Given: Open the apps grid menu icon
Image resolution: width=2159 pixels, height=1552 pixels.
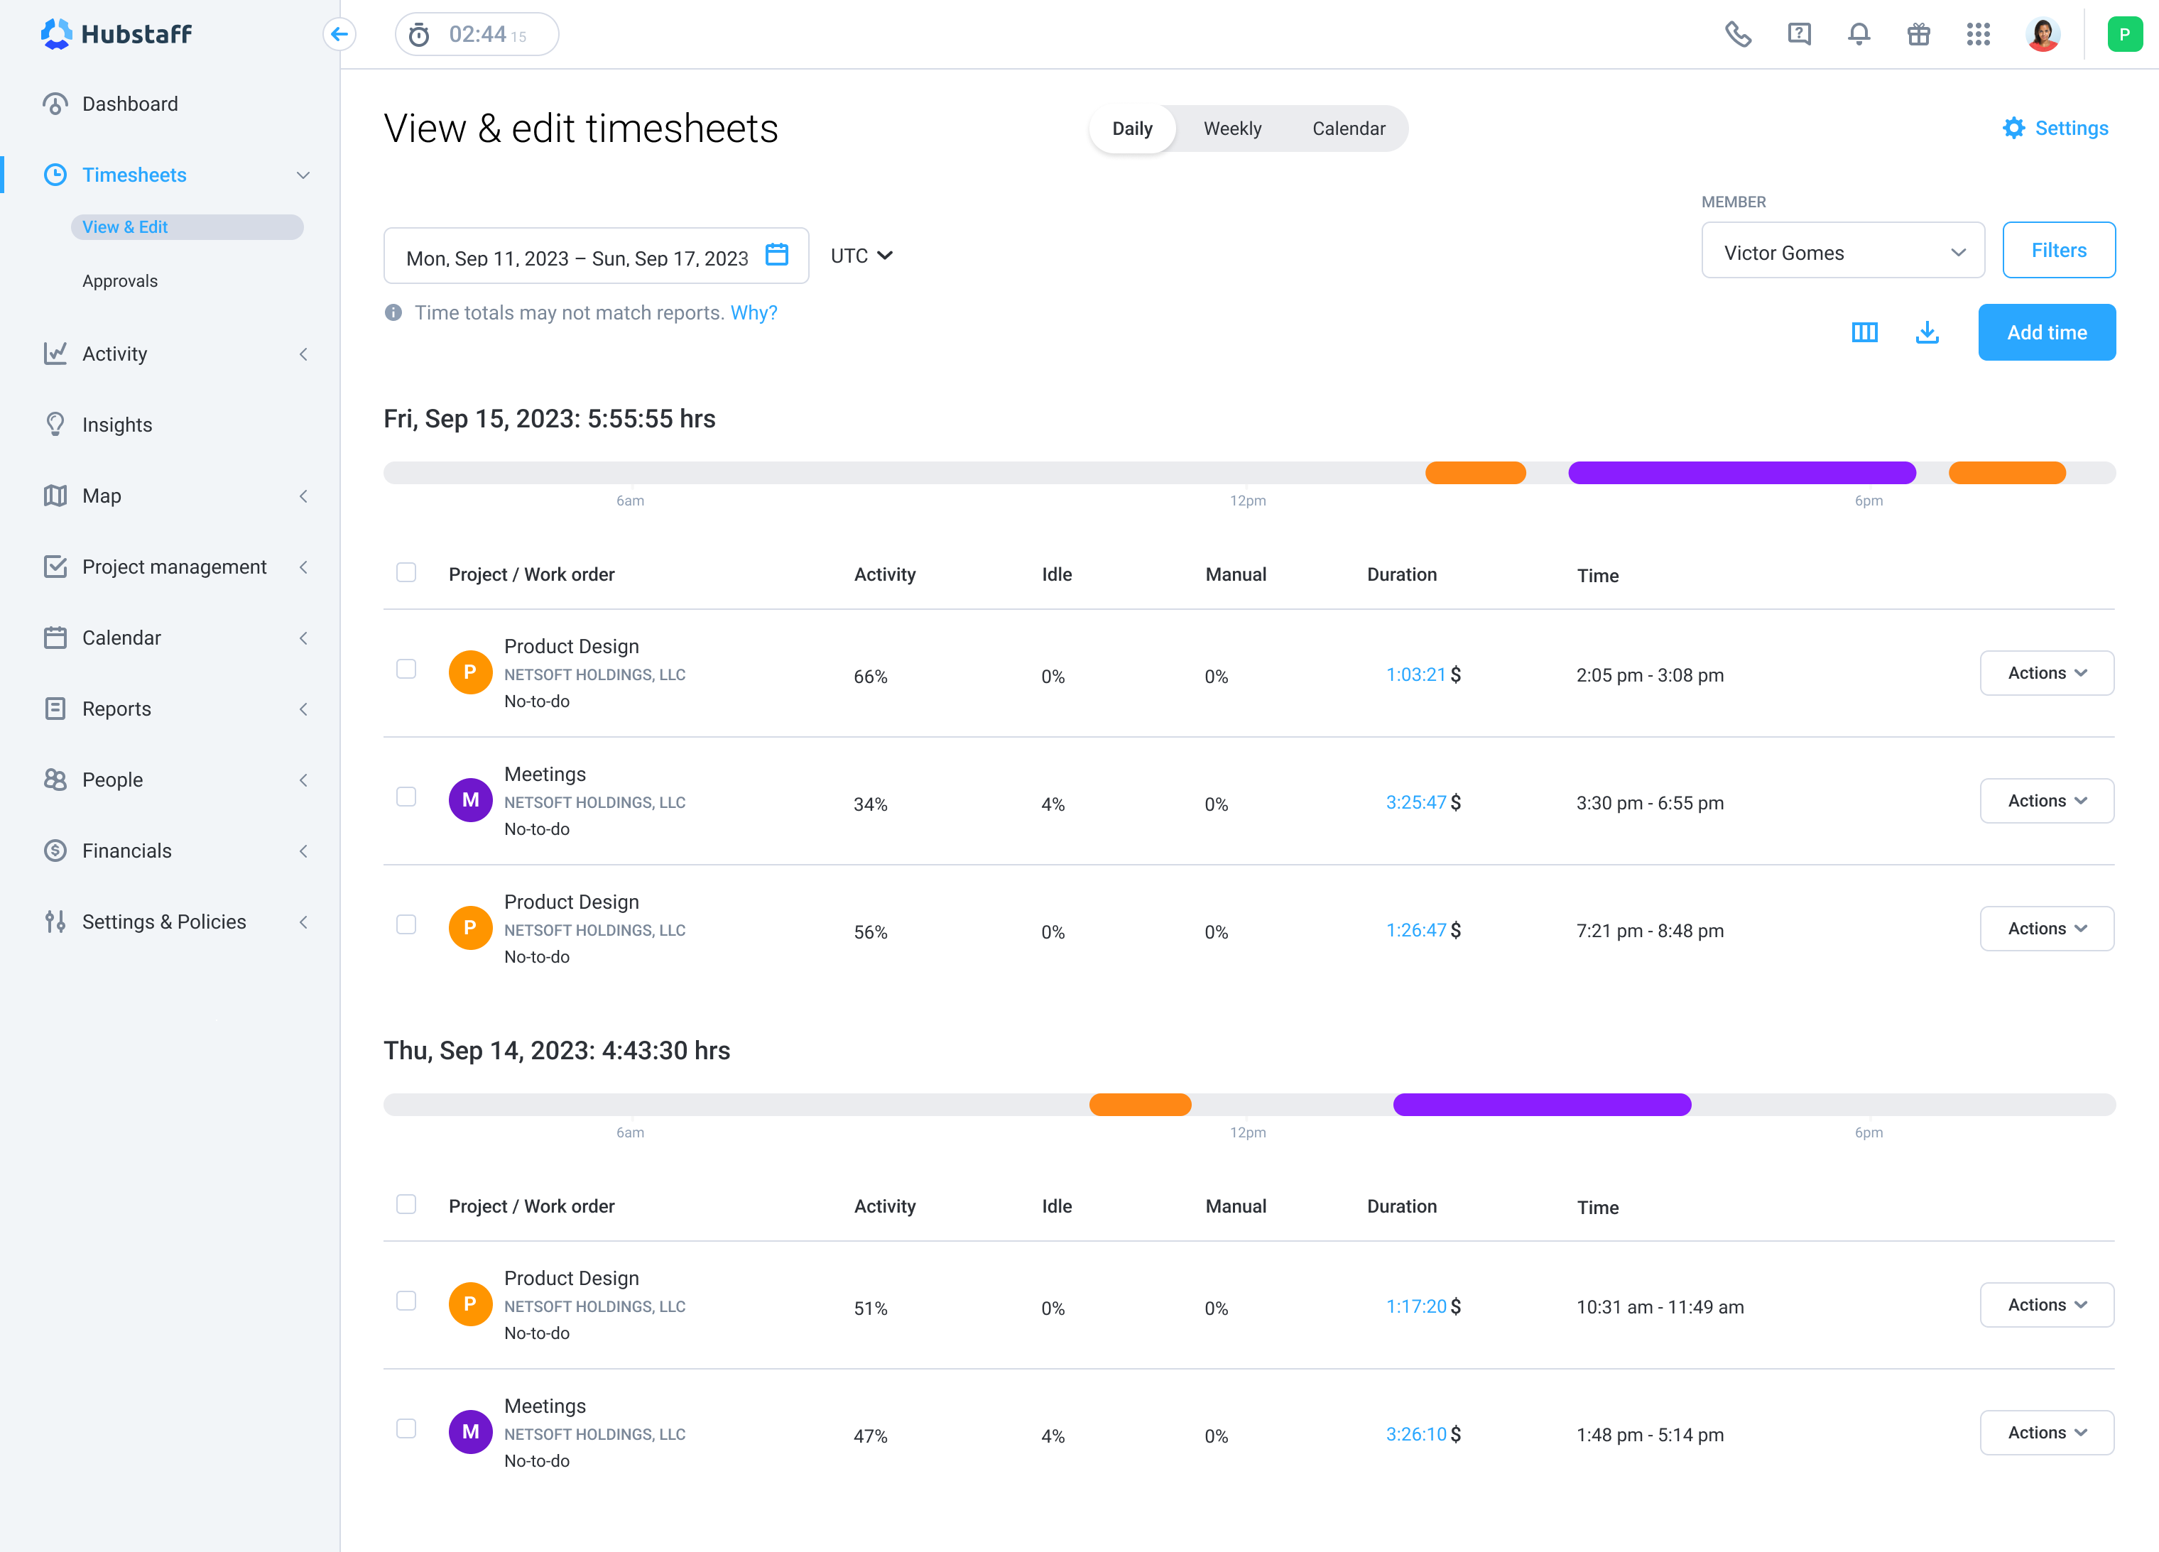Looking at the screenshot, I should pyautogui.click(x=1979, y=33).
